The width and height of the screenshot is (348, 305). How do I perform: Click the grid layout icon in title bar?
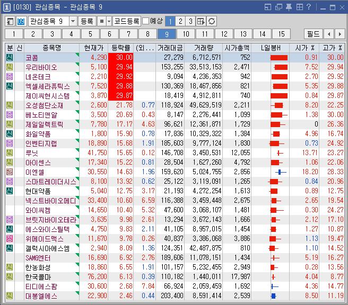pos(300,7)
